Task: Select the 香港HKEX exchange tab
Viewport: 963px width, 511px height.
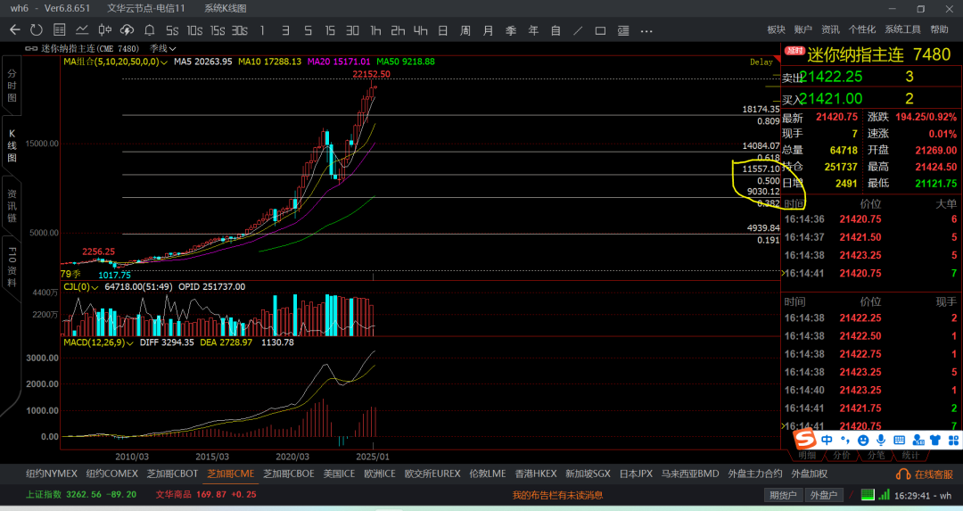Action: [536, 474]
